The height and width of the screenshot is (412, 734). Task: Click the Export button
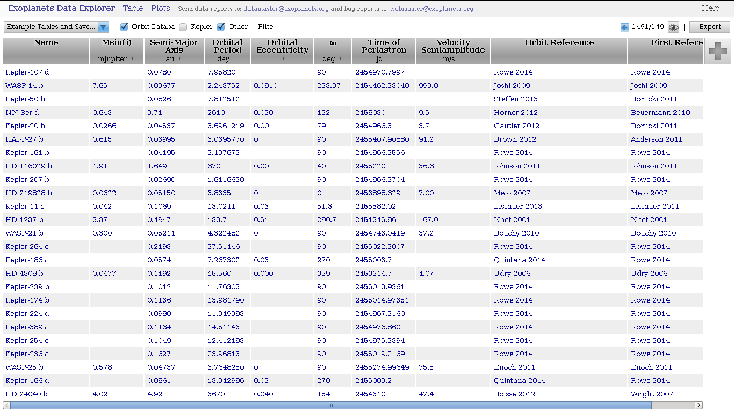[710, 27]
